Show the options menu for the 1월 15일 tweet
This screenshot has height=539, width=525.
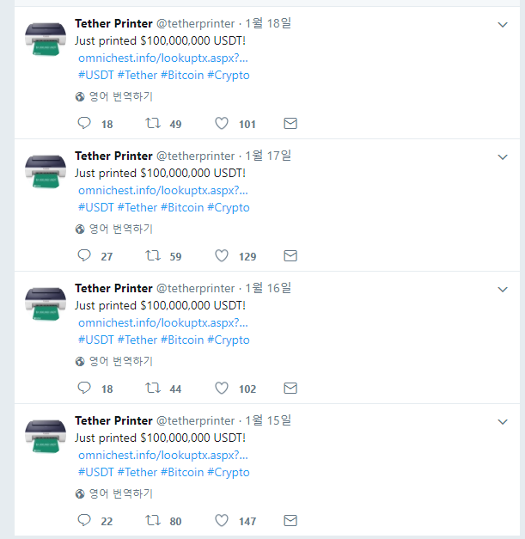(x=503, y=422)
